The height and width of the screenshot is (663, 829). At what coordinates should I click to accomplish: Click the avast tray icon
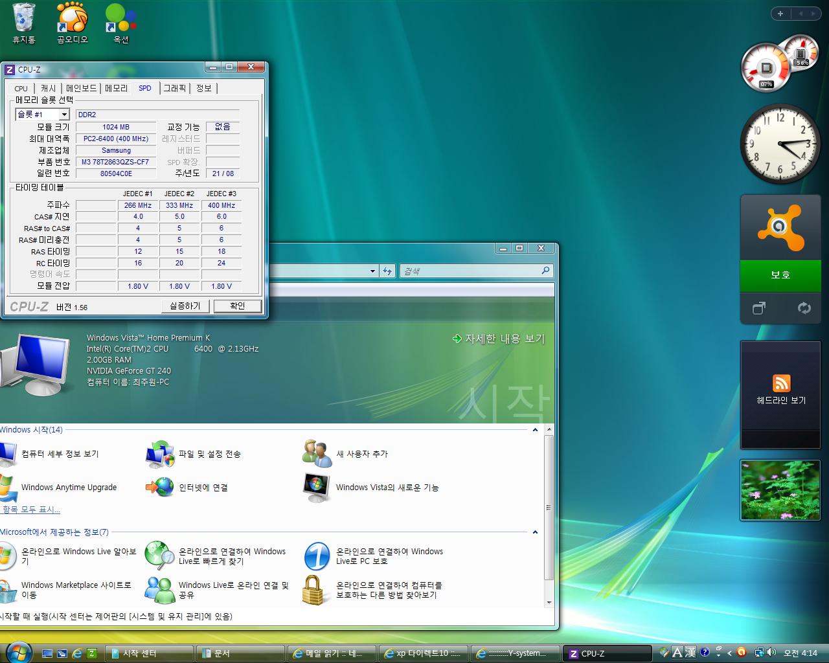742,653
